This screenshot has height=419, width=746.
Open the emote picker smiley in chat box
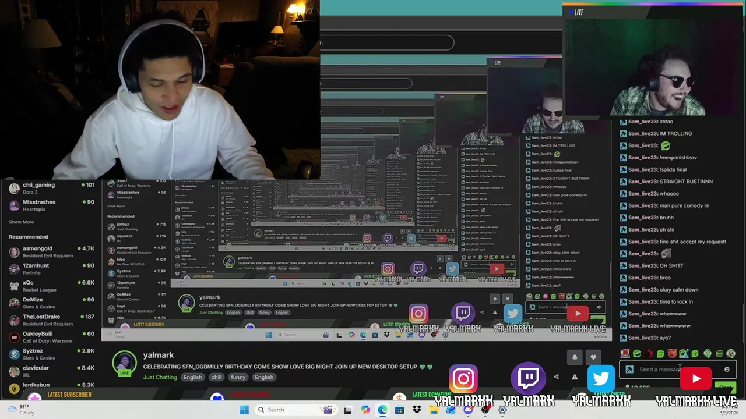(x=727, y=370)
